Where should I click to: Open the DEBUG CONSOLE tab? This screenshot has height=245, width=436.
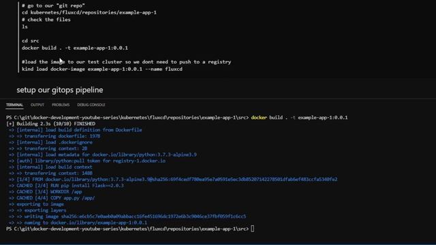pyautogui.click(x=91, y=105)
